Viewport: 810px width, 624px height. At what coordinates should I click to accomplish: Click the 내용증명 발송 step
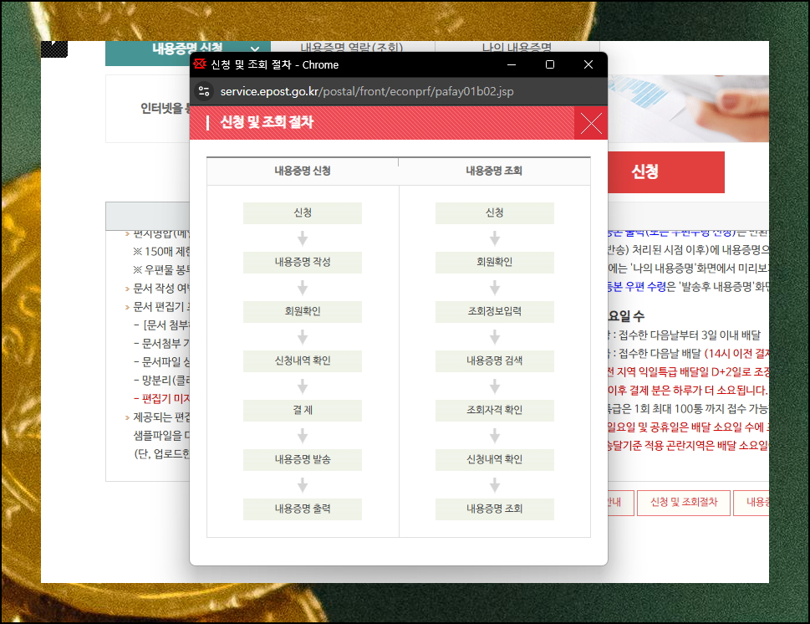(x=303, y=459)
